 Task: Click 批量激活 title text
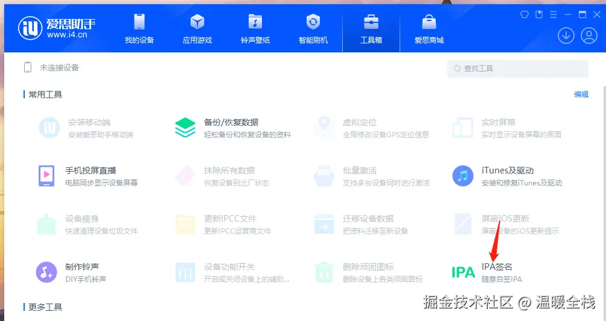point(359,170)
